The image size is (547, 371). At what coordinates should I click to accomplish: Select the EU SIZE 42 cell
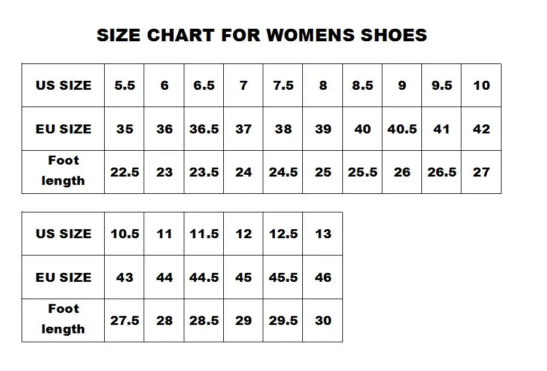481,129
